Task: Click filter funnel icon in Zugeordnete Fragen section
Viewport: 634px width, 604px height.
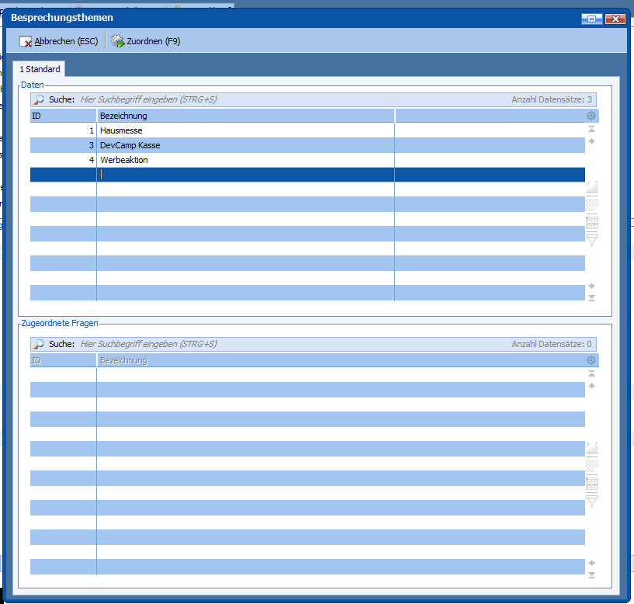Action: (592, 501)
